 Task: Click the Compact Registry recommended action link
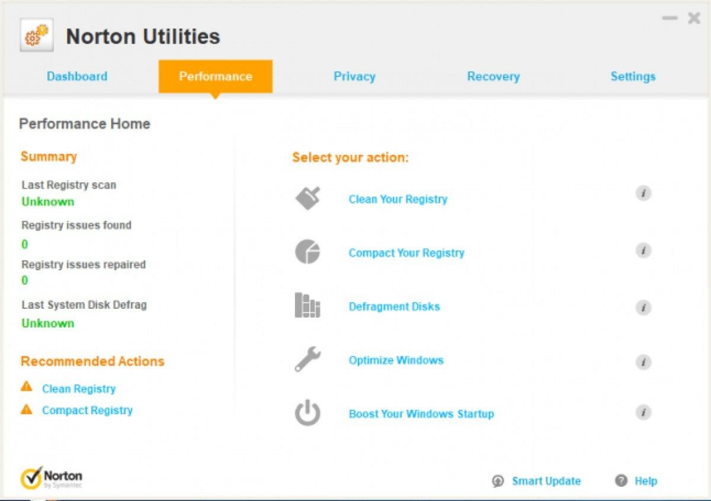point(87,410)
